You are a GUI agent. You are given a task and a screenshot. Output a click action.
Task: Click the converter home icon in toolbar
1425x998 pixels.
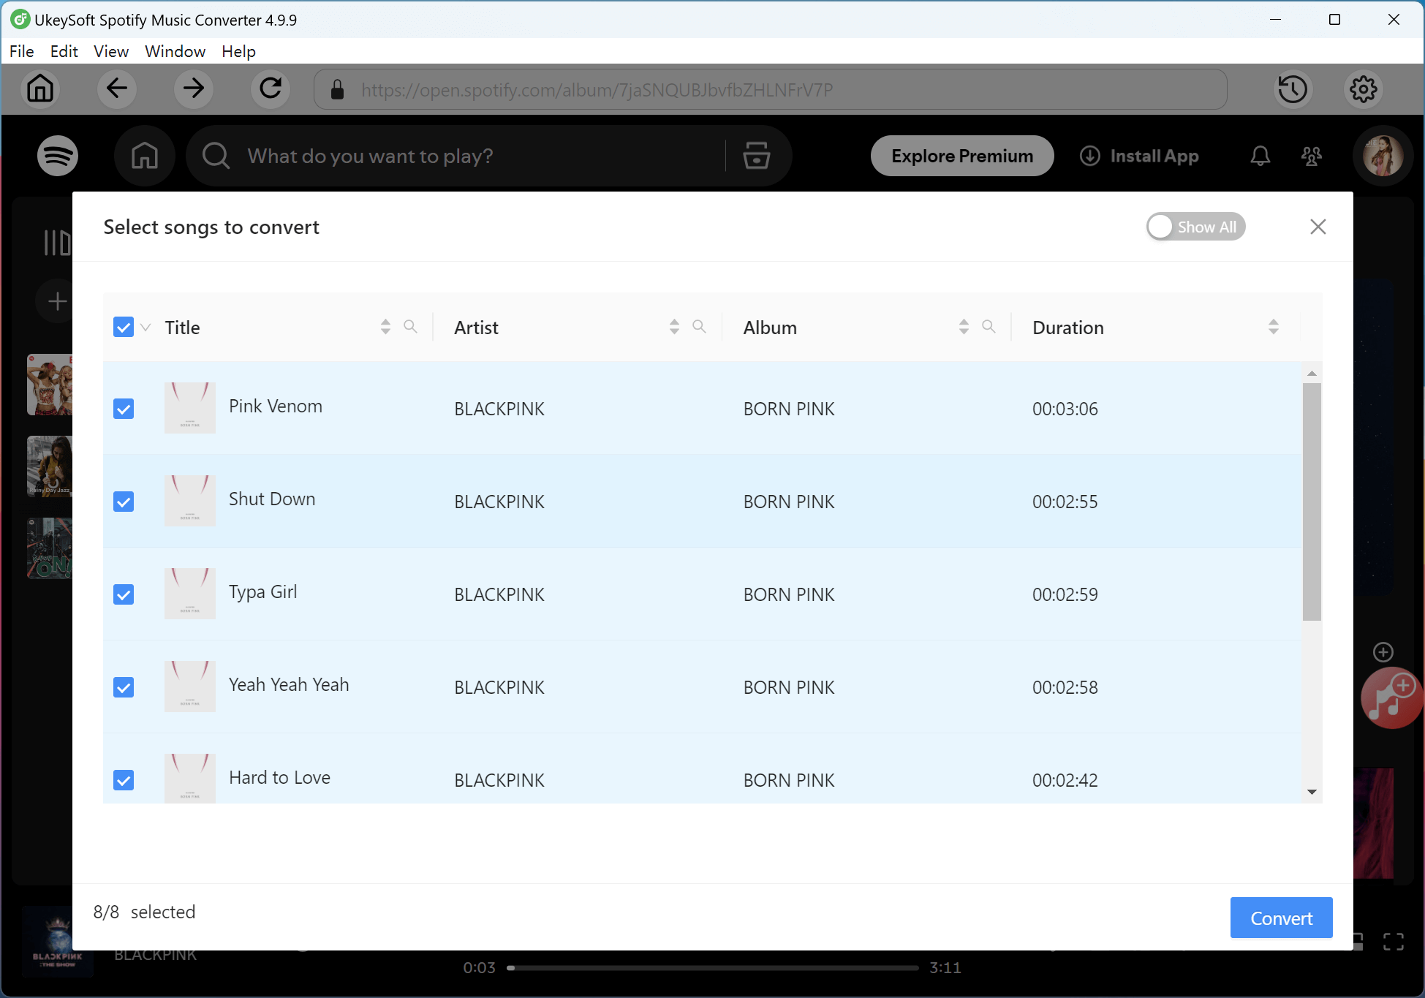coord(40,89)
